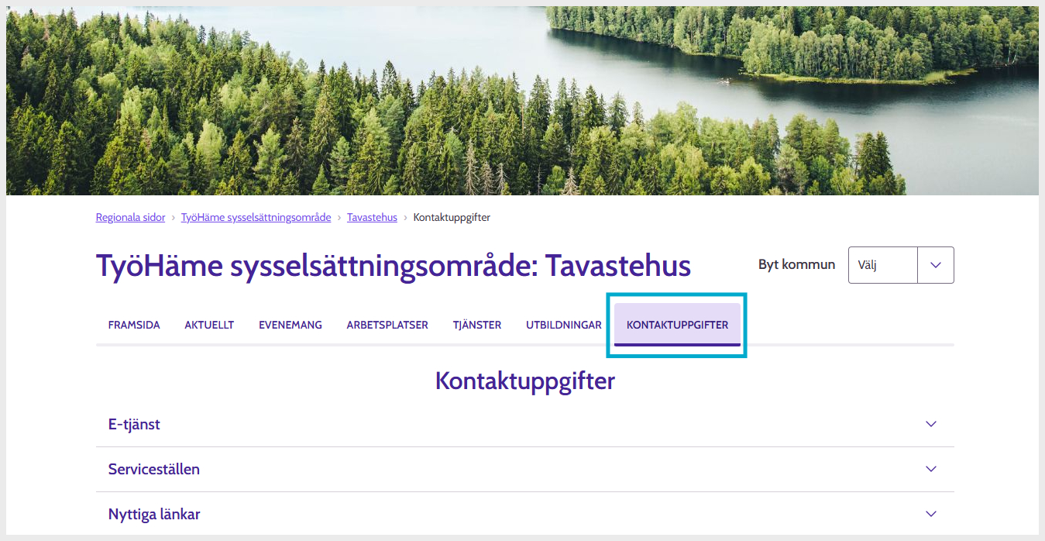Expand the E-tjänst chevron icon

[x=931, y=424]
